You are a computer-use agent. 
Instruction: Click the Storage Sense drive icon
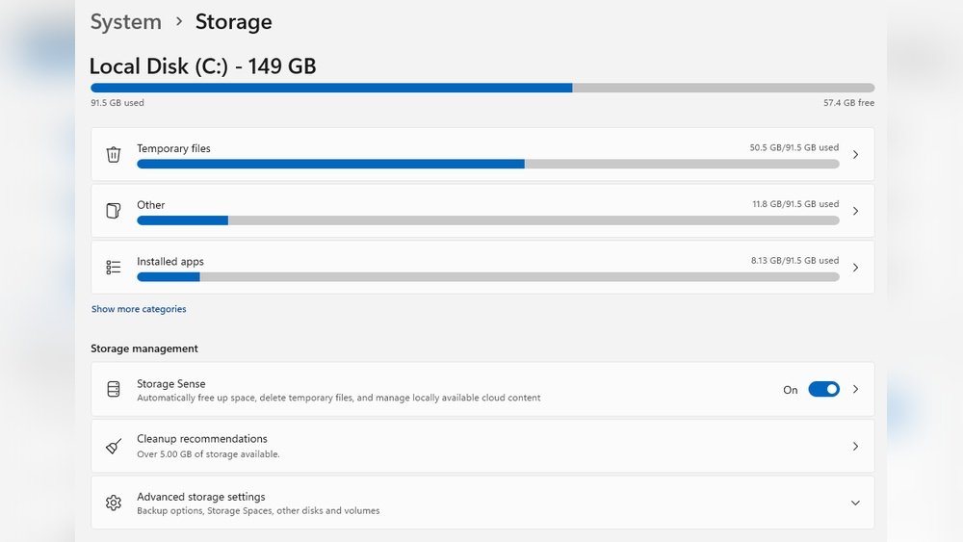click(114, 389)
